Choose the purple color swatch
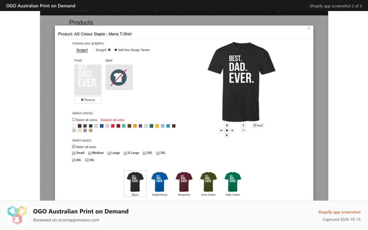Image resolution: width=368 pixels, height=230 pixels. 140,126
